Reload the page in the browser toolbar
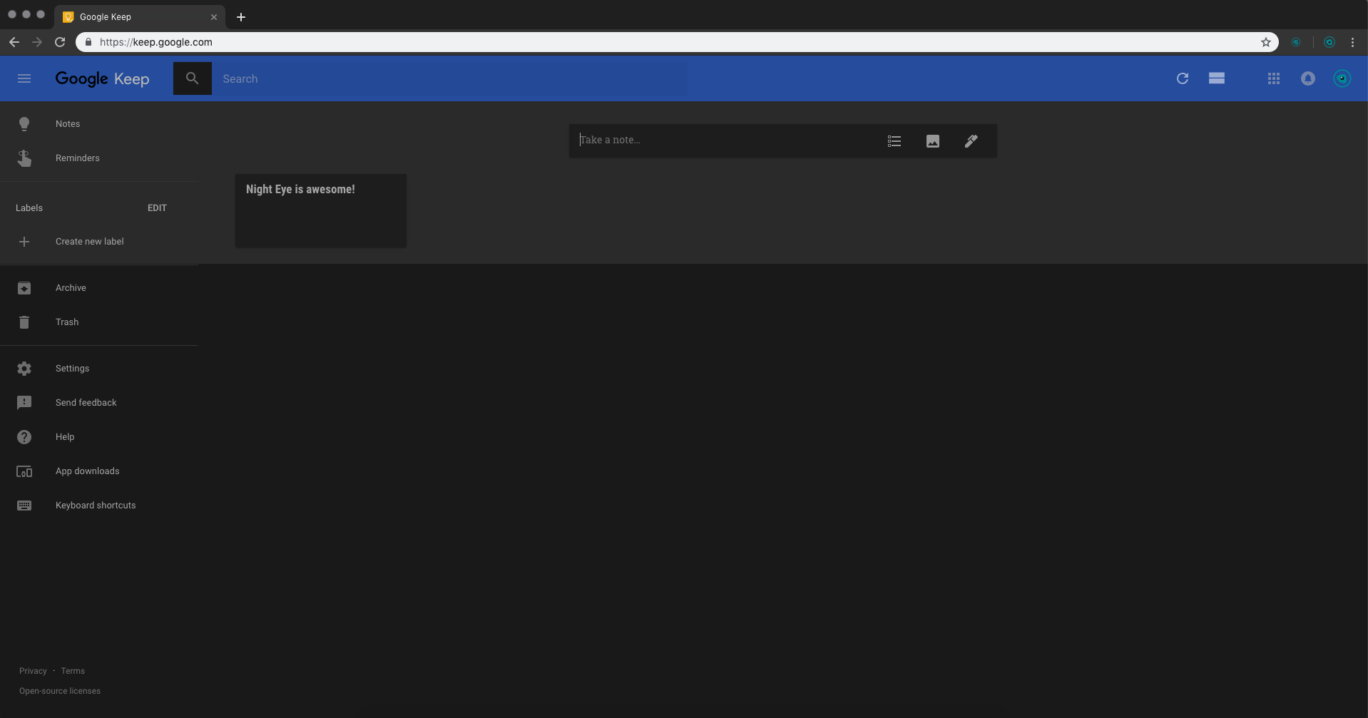The height and width of the screenshot is (718, 1368). [60, 42]
